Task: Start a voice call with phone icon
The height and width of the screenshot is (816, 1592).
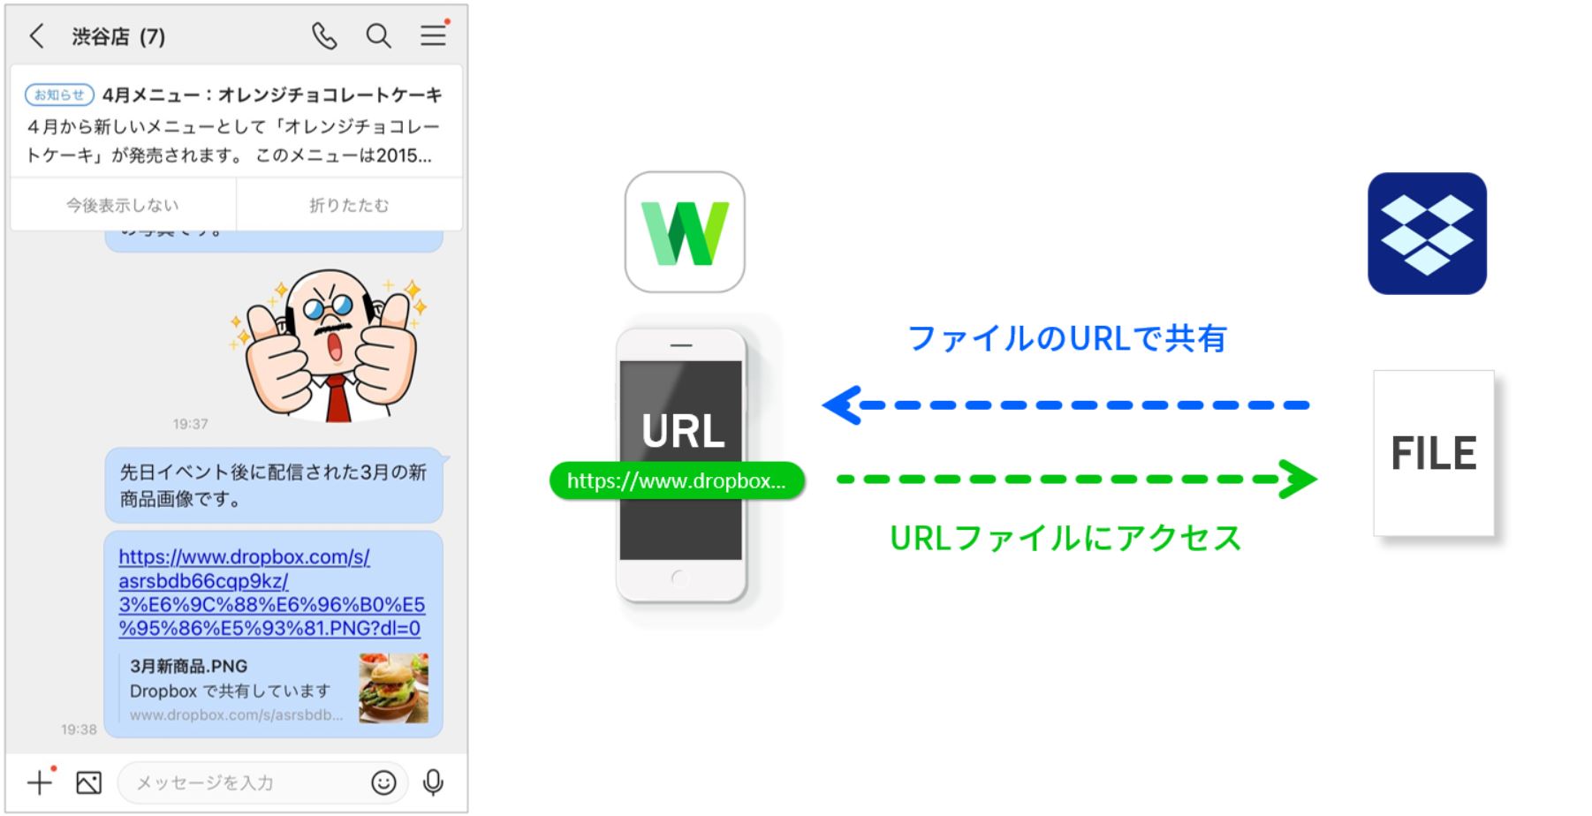Action: (x=324, y=36)
